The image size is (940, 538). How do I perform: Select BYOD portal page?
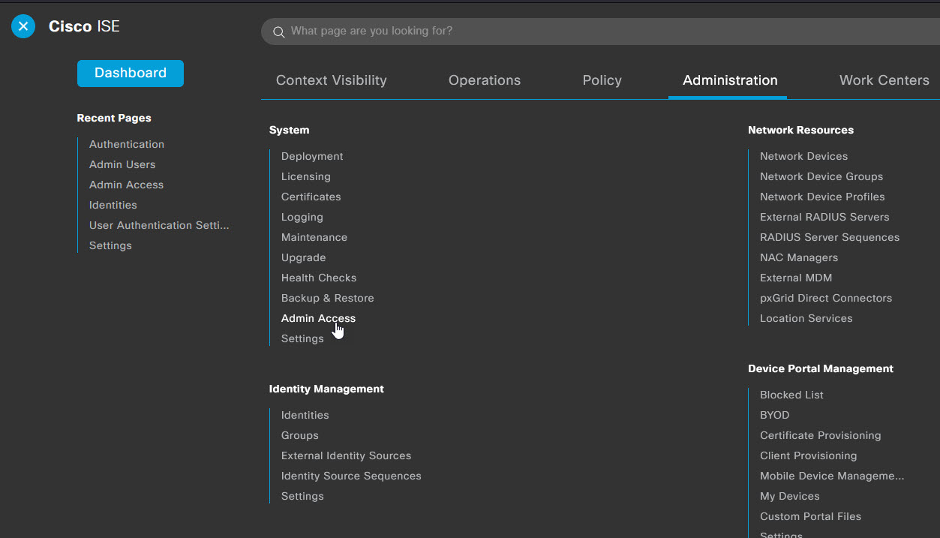point(775,415)
